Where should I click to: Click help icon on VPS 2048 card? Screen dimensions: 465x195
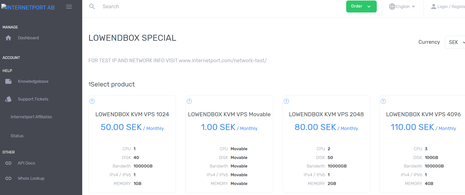286,101
